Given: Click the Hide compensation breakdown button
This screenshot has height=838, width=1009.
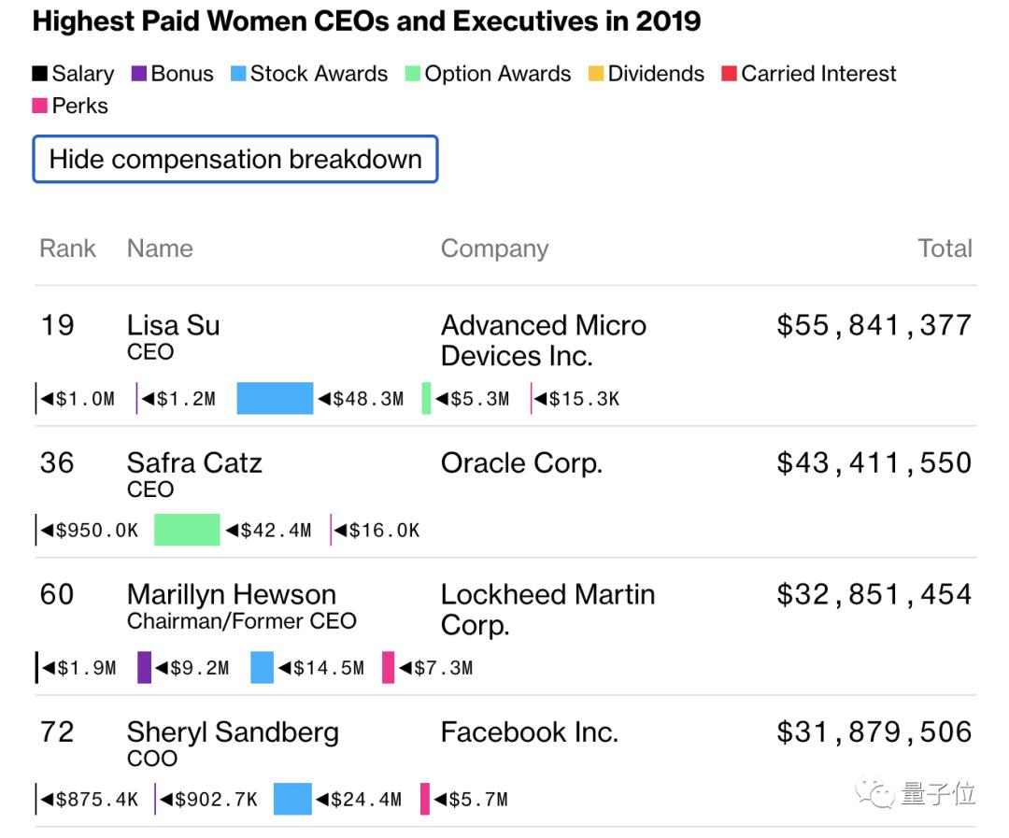Looking at the screenshot, I should 235,160.
